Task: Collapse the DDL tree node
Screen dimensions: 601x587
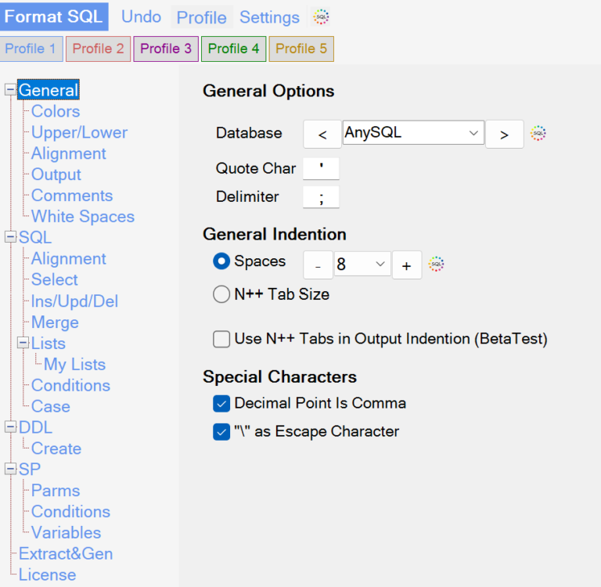Action: pyautogui.click(x=11, y=427)
